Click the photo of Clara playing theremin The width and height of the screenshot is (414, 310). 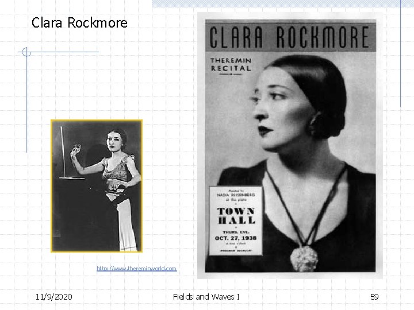[97, 186]
